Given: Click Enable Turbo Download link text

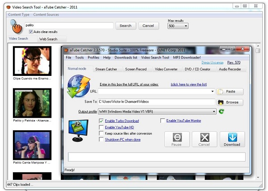Looking at the screenshot, I should [122, 121].
